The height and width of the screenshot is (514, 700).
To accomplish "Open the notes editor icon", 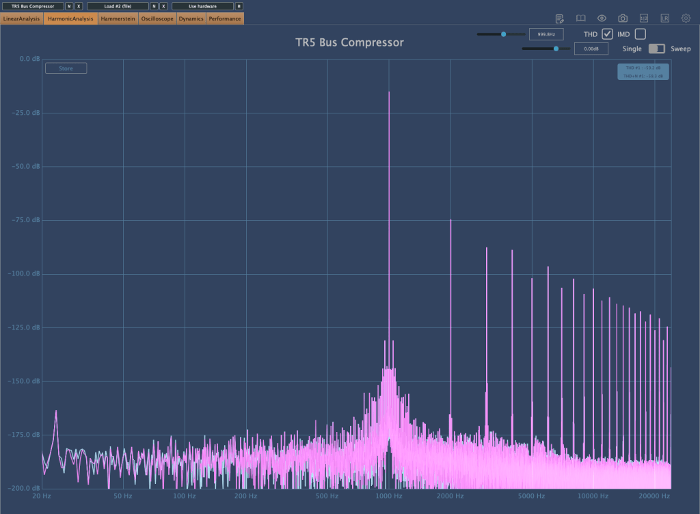I will tap(559, 18).
